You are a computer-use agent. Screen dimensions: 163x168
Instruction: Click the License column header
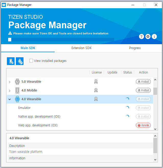pyautogui.click(x=97, y=72)
